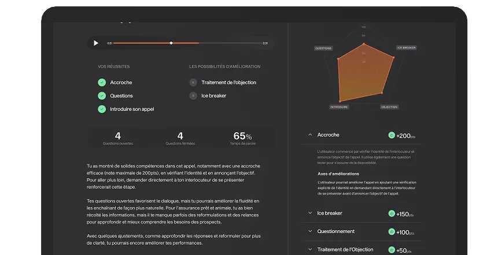Select the QUESTIONS label on radar chart
The image size is (502, 255).
[323, 48]
